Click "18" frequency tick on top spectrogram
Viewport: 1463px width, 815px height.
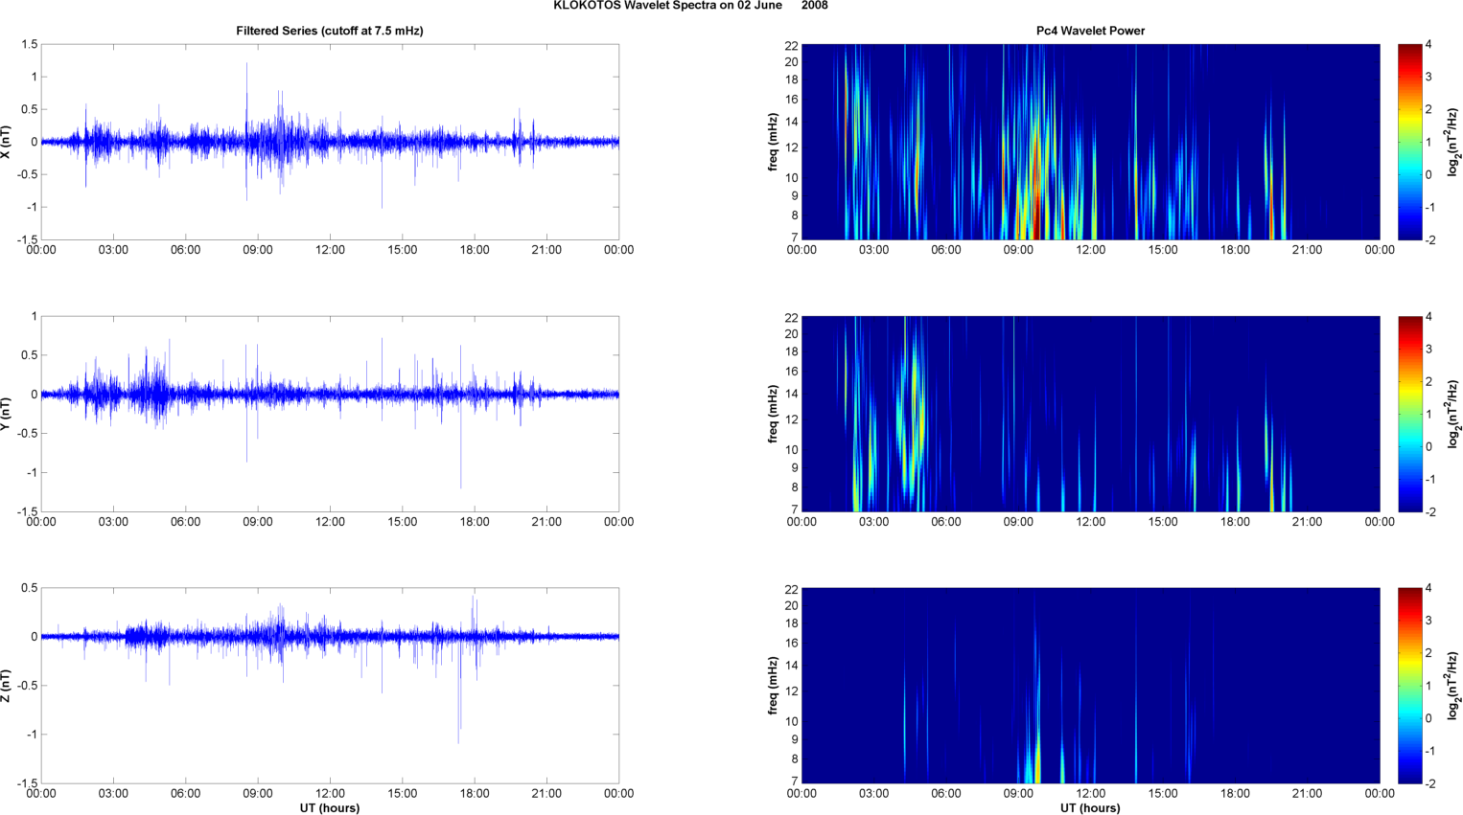pyautogui.click(x=792, y=79)
